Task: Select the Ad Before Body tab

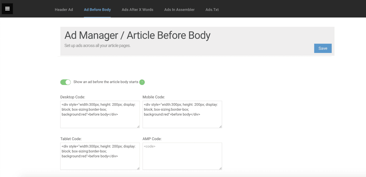Action: pos(97,10)
